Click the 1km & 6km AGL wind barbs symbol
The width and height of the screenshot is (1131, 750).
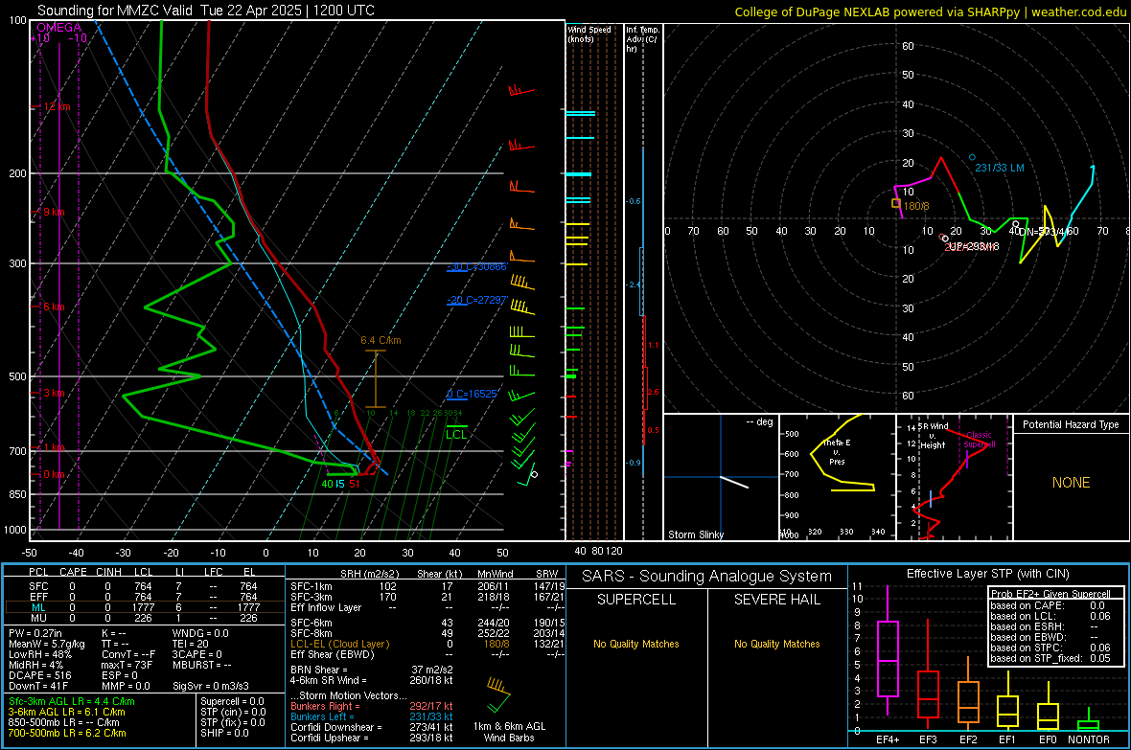tap(499, 693)
